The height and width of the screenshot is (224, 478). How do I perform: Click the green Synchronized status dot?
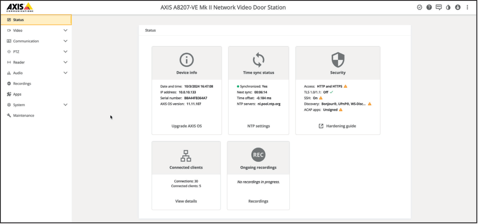click(x=238, y=86)
